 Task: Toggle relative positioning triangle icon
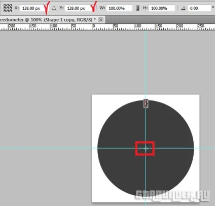54,8
